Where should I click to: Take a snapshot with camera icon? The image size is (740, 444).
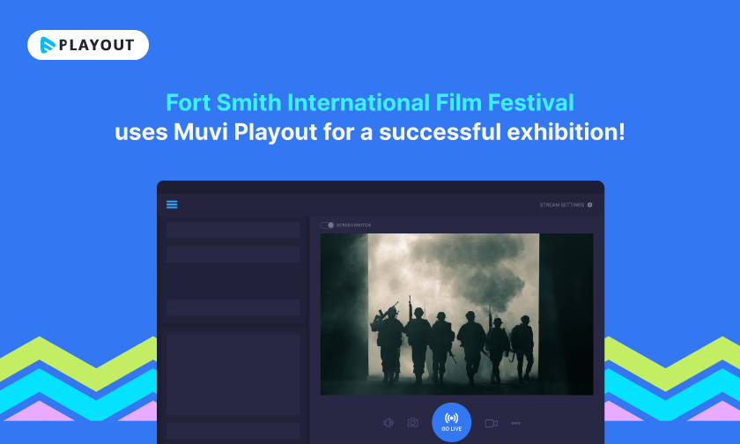click(413, 422)
